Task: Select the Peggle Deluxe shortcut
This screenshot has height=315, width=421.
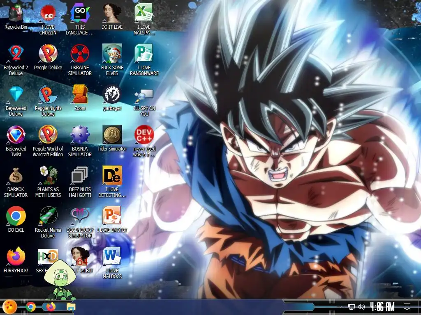Action: pos(48,54)
